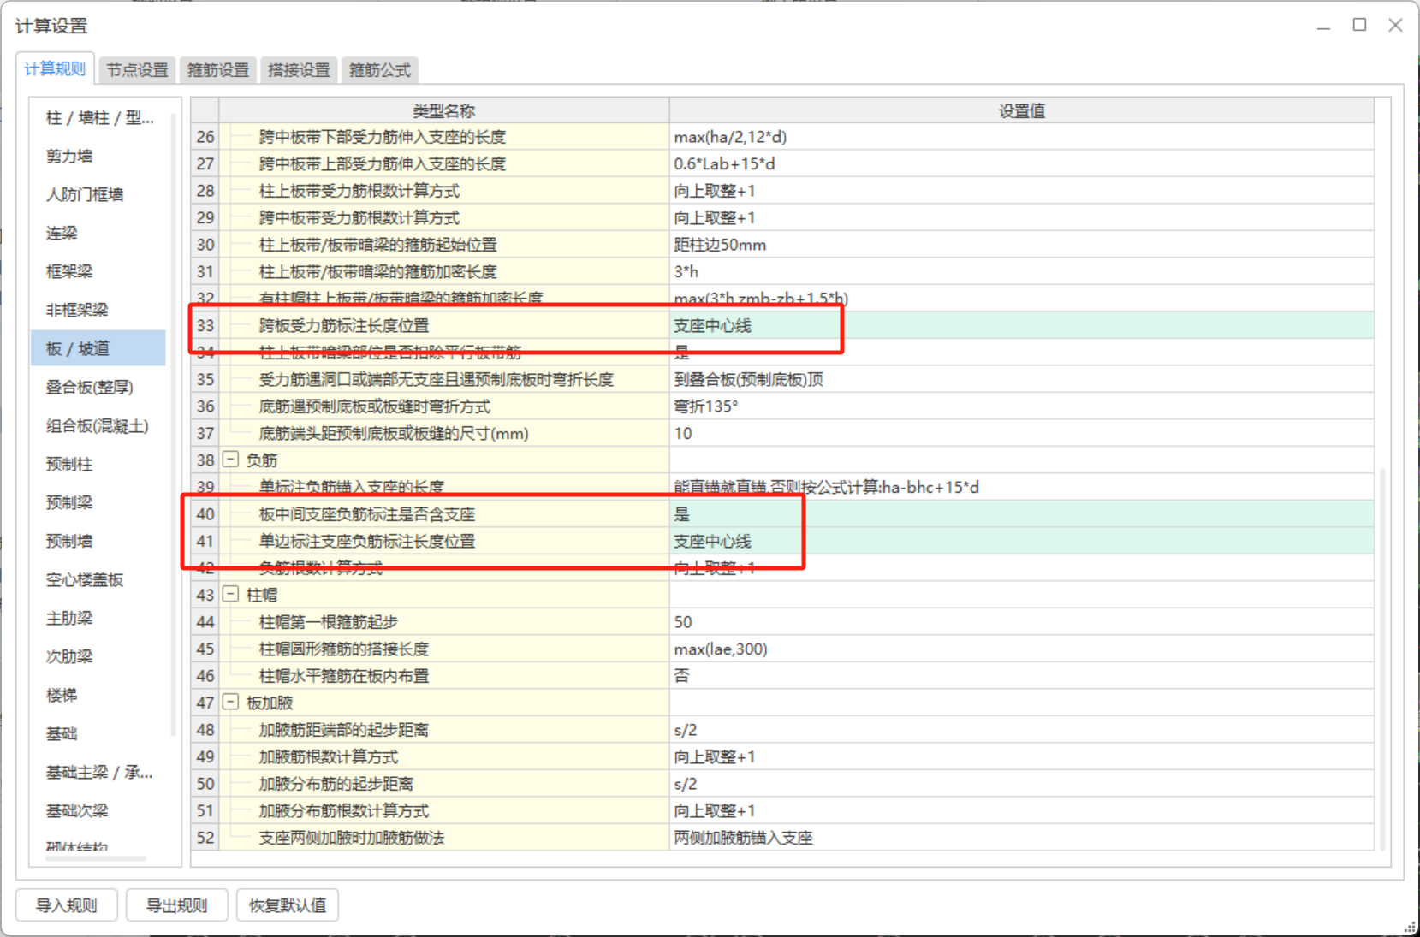The image size is (1420, 937).
Task: Click the 向上取整+1 value in row 28
Action: [1022, 191]
